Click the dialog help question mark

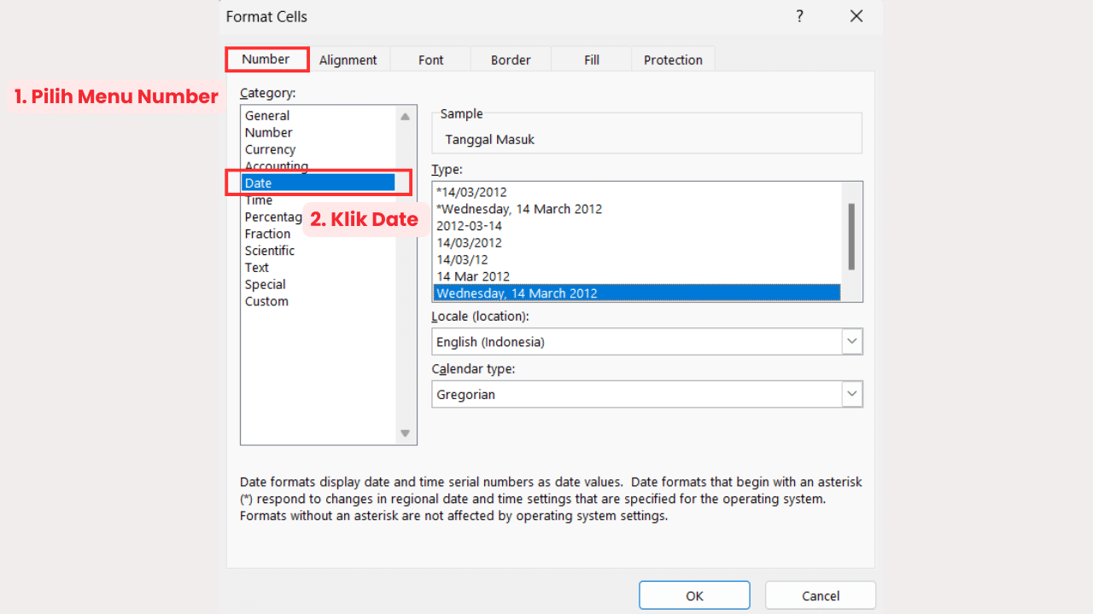pos(799,16)
